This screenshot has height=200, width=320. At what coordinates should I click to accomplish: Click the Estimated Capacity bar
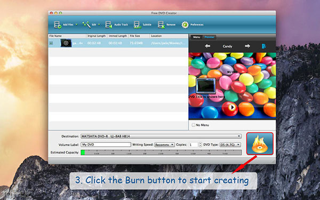pos(161,153)
